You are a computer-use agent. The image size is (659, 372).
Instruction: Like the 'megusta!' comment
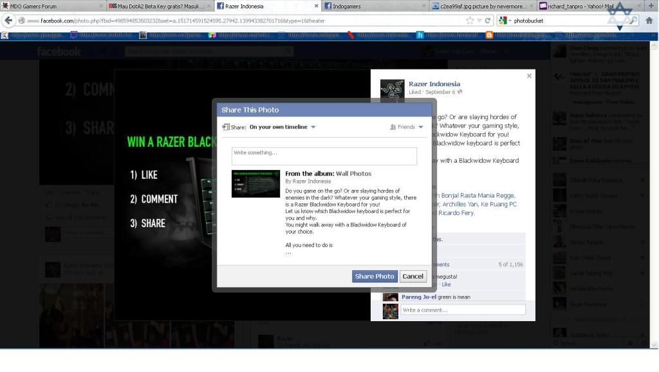(446, 284)
